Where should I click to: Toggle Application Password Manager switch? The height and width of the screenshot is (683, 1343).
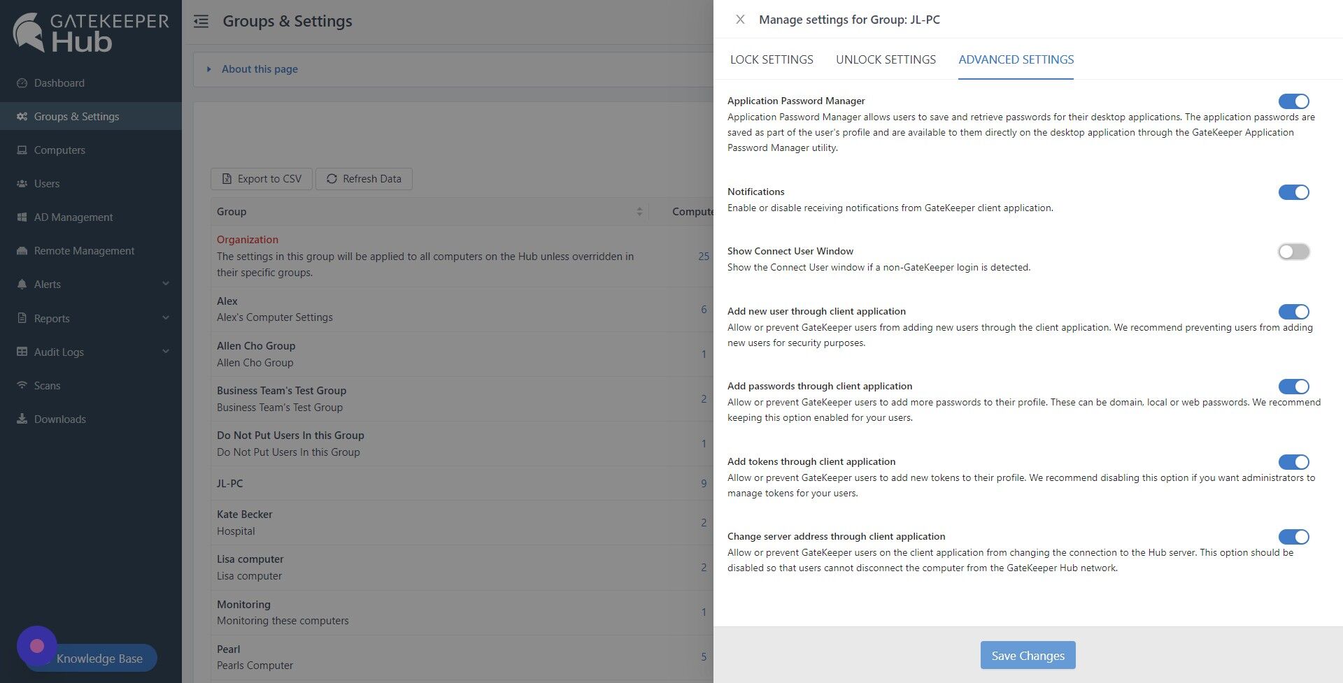[1293, 101]
